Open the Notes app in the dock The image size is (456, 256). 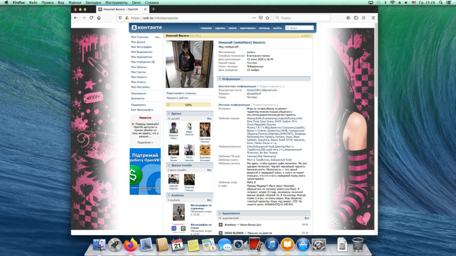193,244
